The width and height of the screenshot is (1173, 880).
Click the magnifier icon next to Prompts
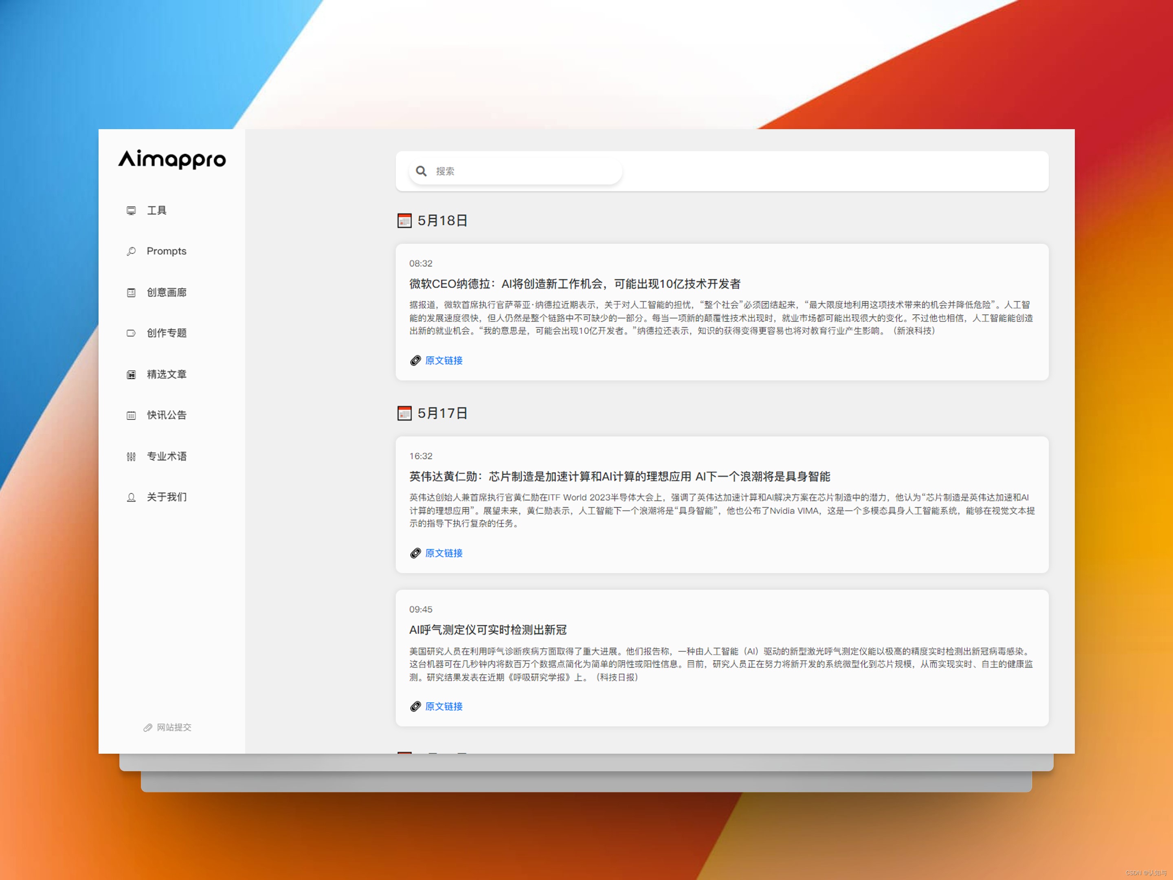pos(131,251)
